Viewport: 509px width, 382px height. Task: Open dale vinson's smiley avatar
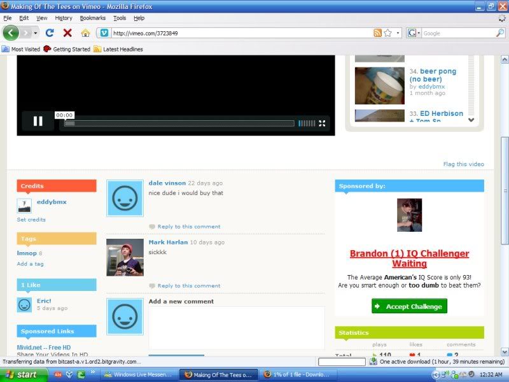pyautogui.click(x=125, y=198)
